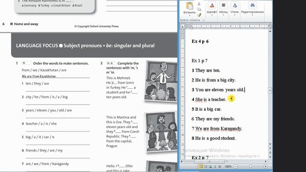Click answer option 'c Great Britain' in workbook
Image resolution: width=306 pixels, height=172 pixels.
tap(61, 5)
